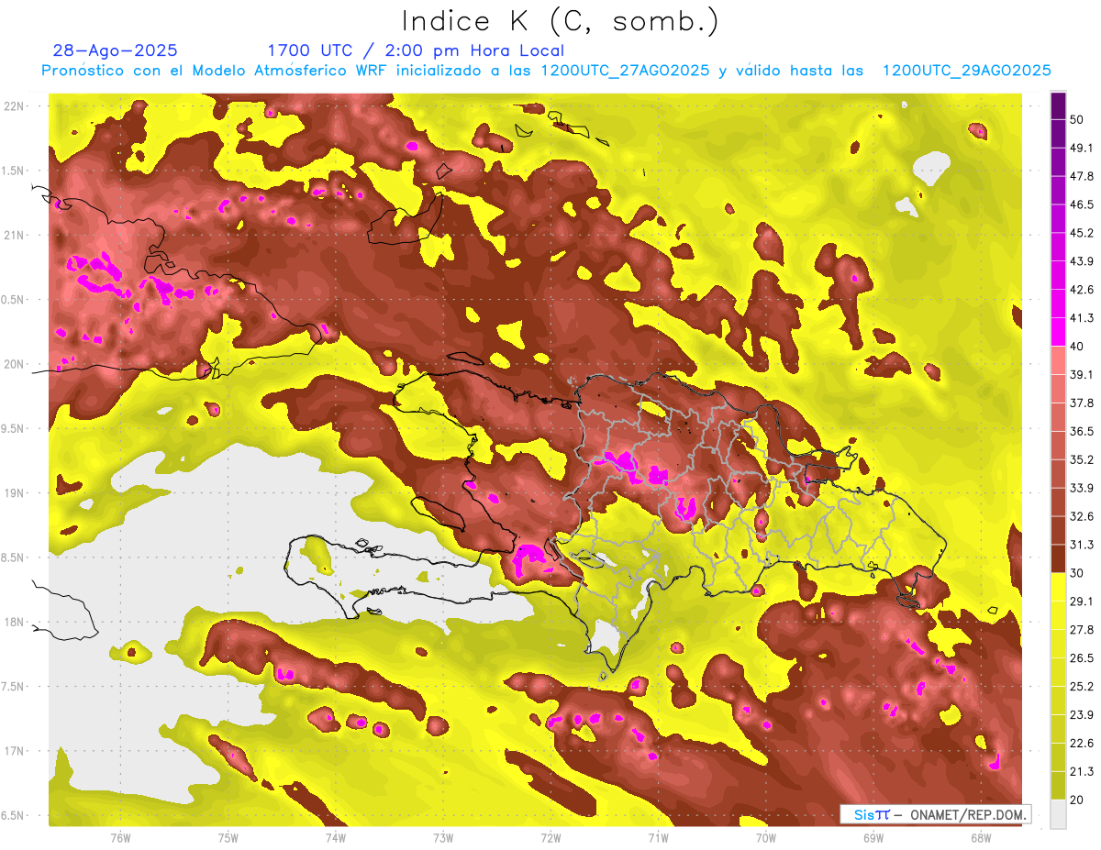Click the '46.5' colorbar value
The width and height of the screenshot is (1101, 850).
pos(1082,205)
